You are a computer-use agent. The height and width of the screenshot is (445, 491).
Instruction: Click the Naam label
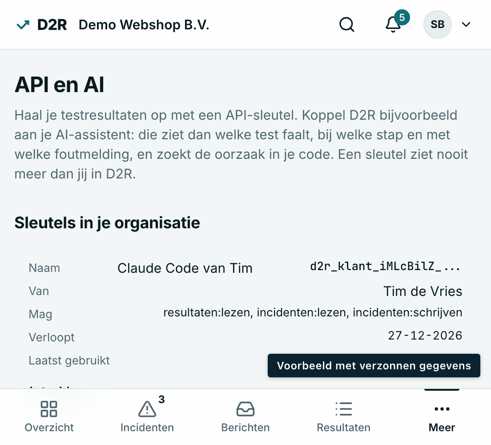tap(44, 268)
